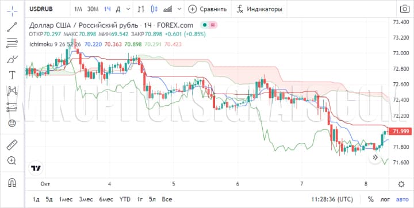Image resolution: width=414 pixels, height=208 pixels.
Task: Click the 11:28:36 (UTC) timezone clock
Action: [x=332, y=199]
